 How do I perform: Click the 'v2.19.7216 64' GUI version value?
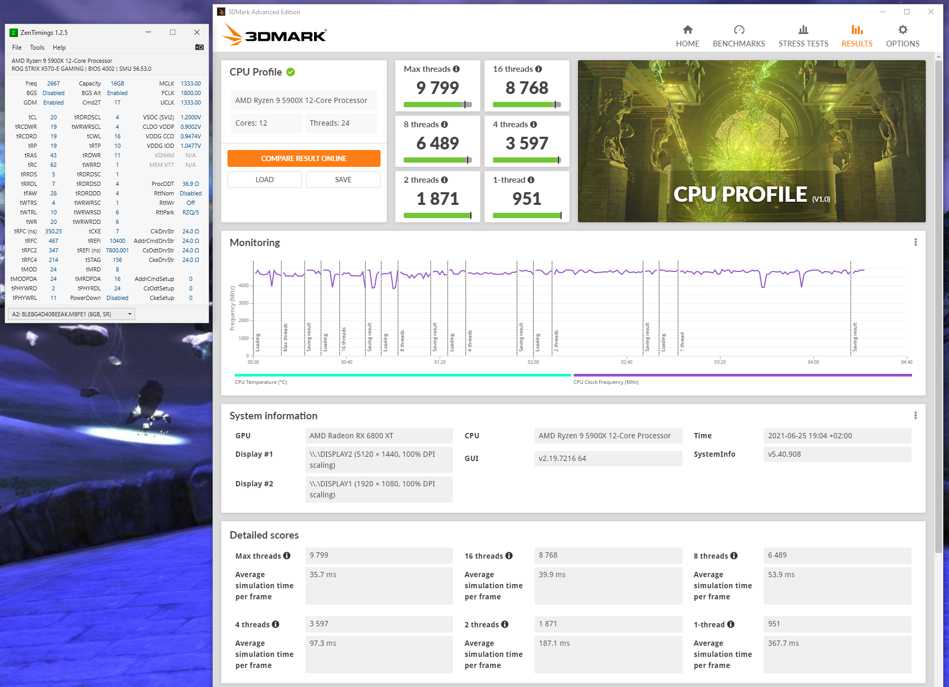tap(608, 458)
